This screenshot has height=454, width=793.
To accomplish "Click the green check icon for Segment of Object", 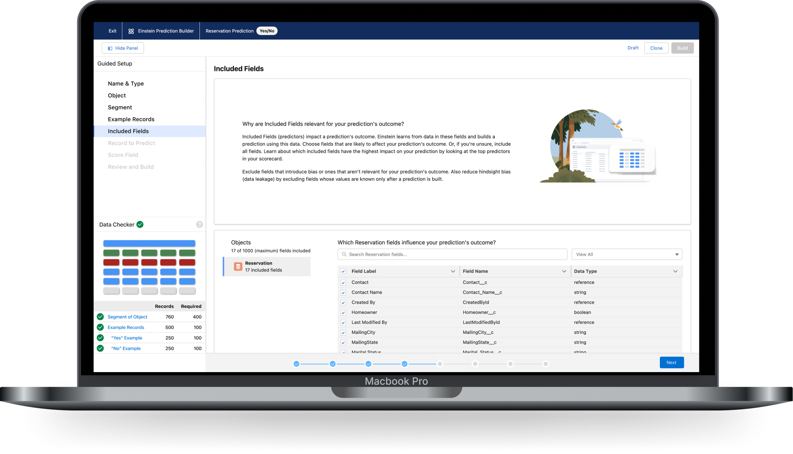I will pos(100,317).
